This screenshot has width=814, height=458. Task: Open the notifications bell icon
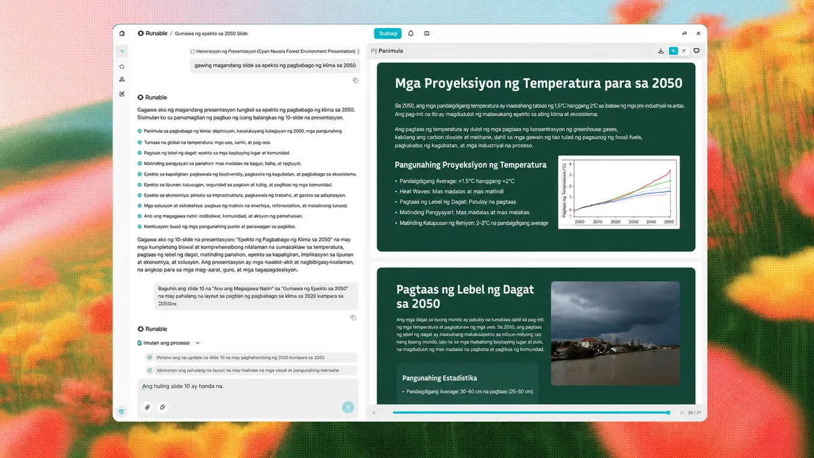pos(411,33)
